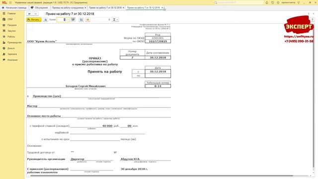Viewport: 318px width, 179px height.
Task: Select Основное место работы text
Action: (x=44, y=116)
